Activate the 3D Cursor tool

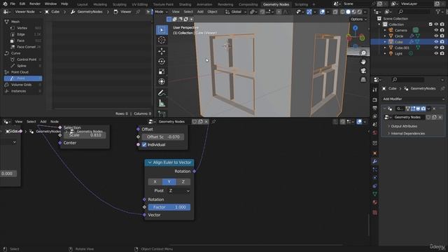coord(162,40)
